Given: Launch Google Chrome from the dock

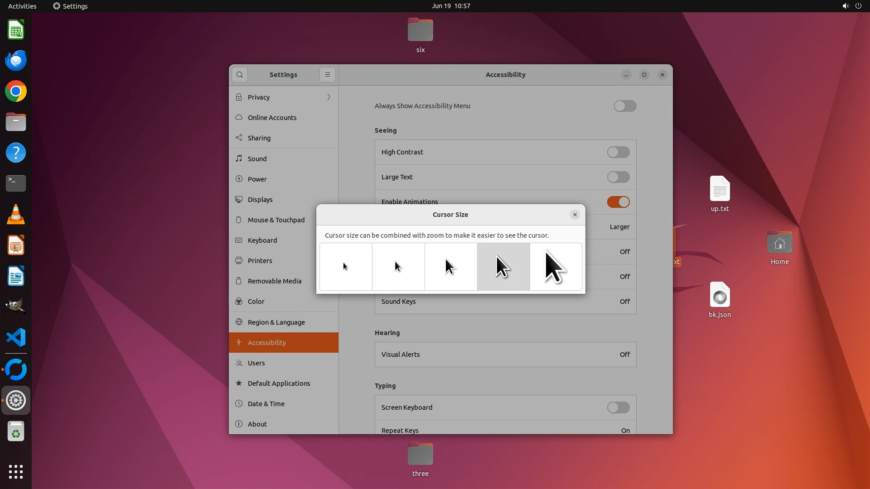Looking at the screenshot, I should click(16, 91).
